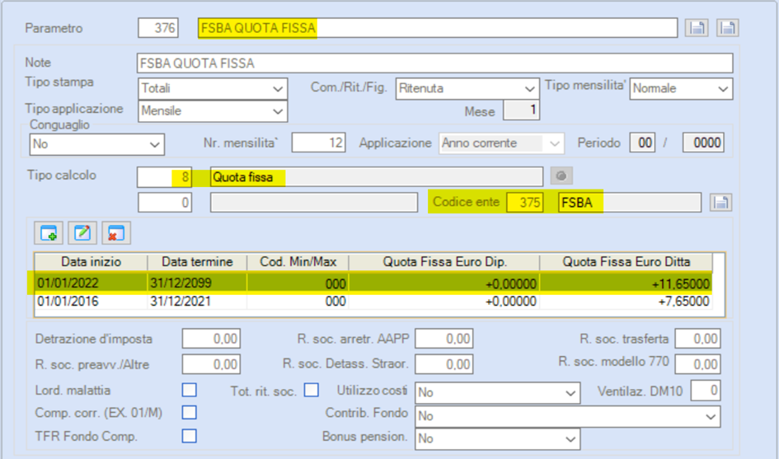This screenshot has height=459, width=779.
Task: Click save icon next to Codice ente FSBA
Action: pos(720,202)
